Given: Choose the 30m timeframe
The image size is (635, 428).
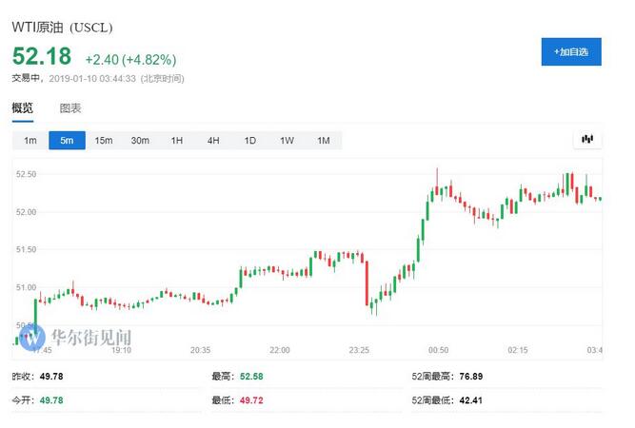Looking at the screenshot, I should coord(140,141).
